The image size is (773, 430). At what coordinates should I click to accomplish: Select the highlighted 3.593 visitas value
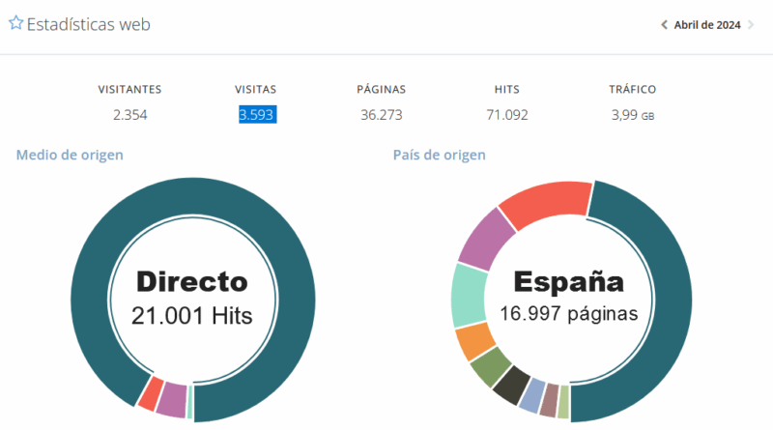pyautogui.click(x=259, y=115)
